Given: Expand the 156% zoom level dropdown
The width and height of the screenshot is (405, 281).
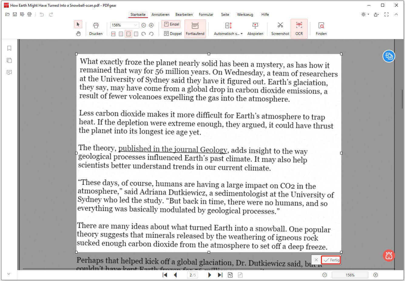Looking at the screenshot, I should (135, 25).
